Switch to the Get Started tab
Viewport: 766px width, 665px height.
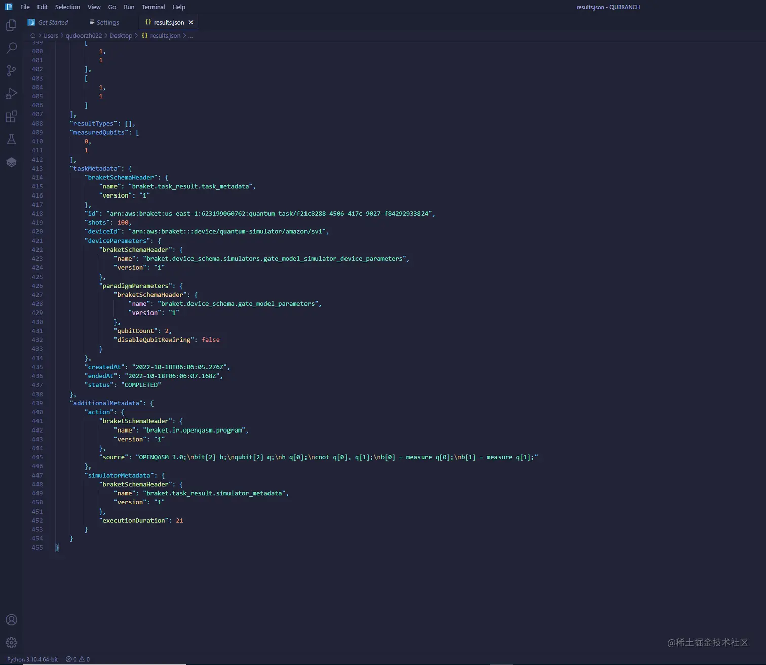click(48, 22)
